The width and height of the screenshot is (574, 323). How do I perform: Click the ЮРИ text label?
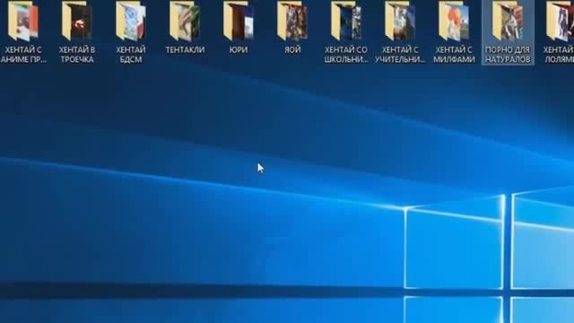point(239,50)
